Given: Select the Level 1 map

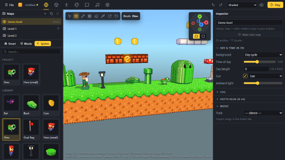Looking at the screenshot, I should (x=31, y=28).
